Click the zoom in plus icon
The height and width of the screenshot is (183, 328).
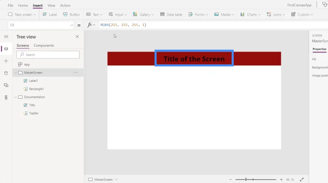tap(281, 179)
